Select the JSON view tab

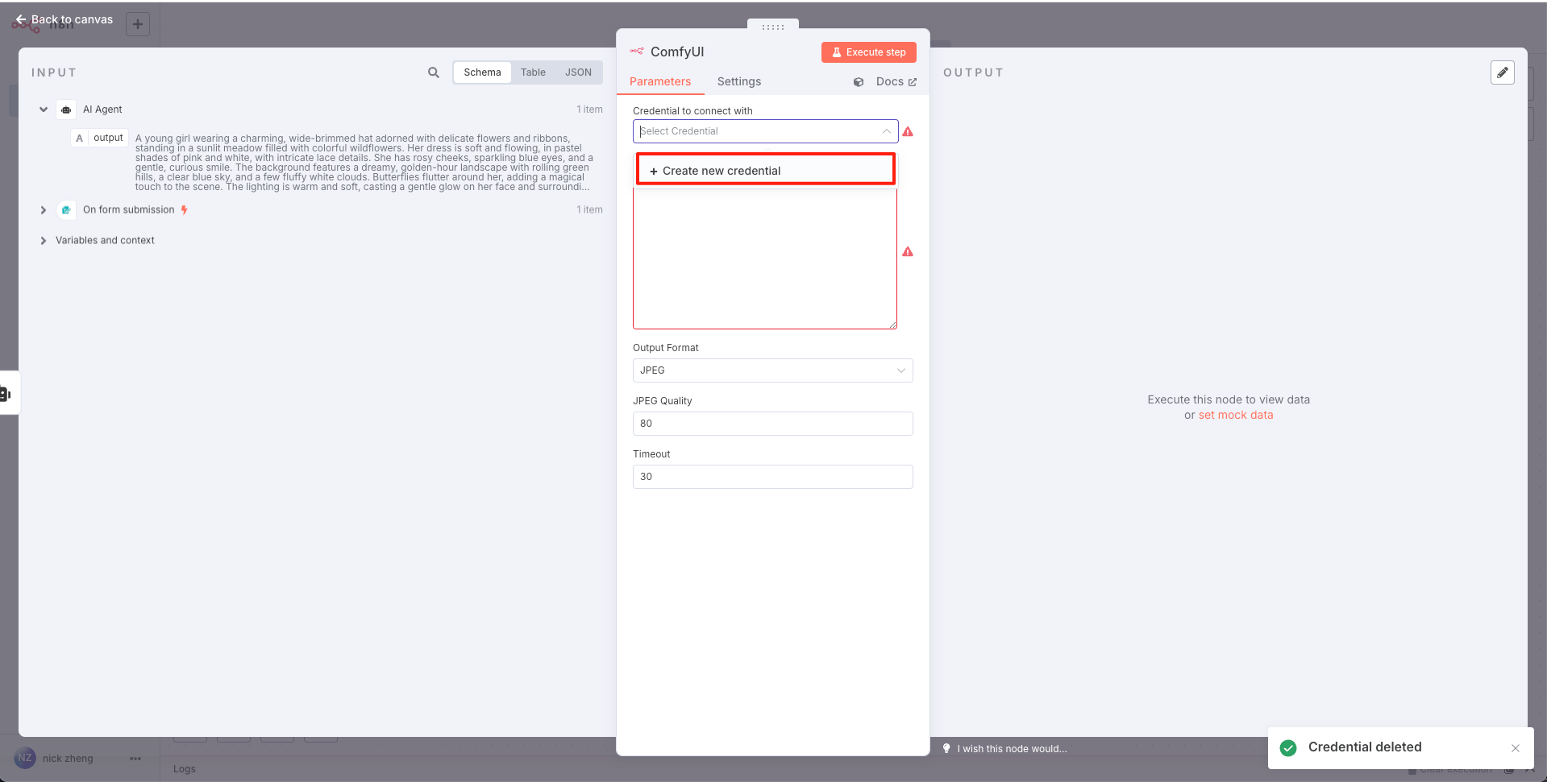pyautogui.click(x=578, y=72)
